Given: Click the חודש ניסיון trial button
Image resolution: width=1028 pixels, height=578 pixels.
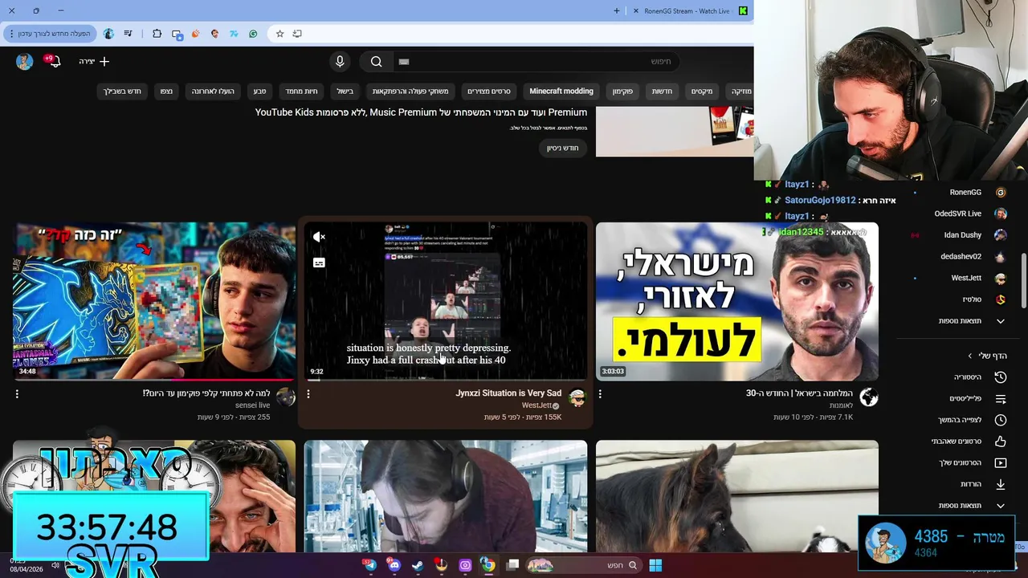Looking at the screenshot, I should click(x=563, y=148).
